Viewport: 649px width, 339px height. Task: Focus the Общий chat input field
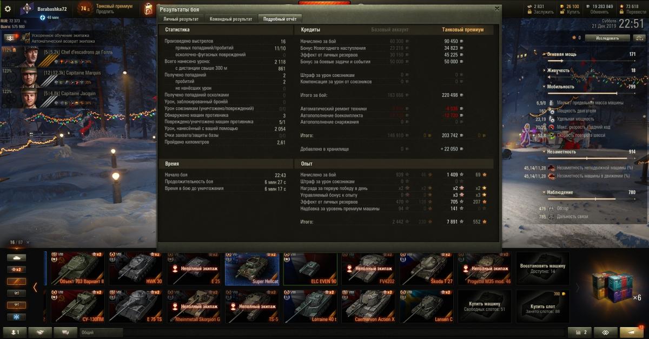pyautogui.click(x=101, y=333)
